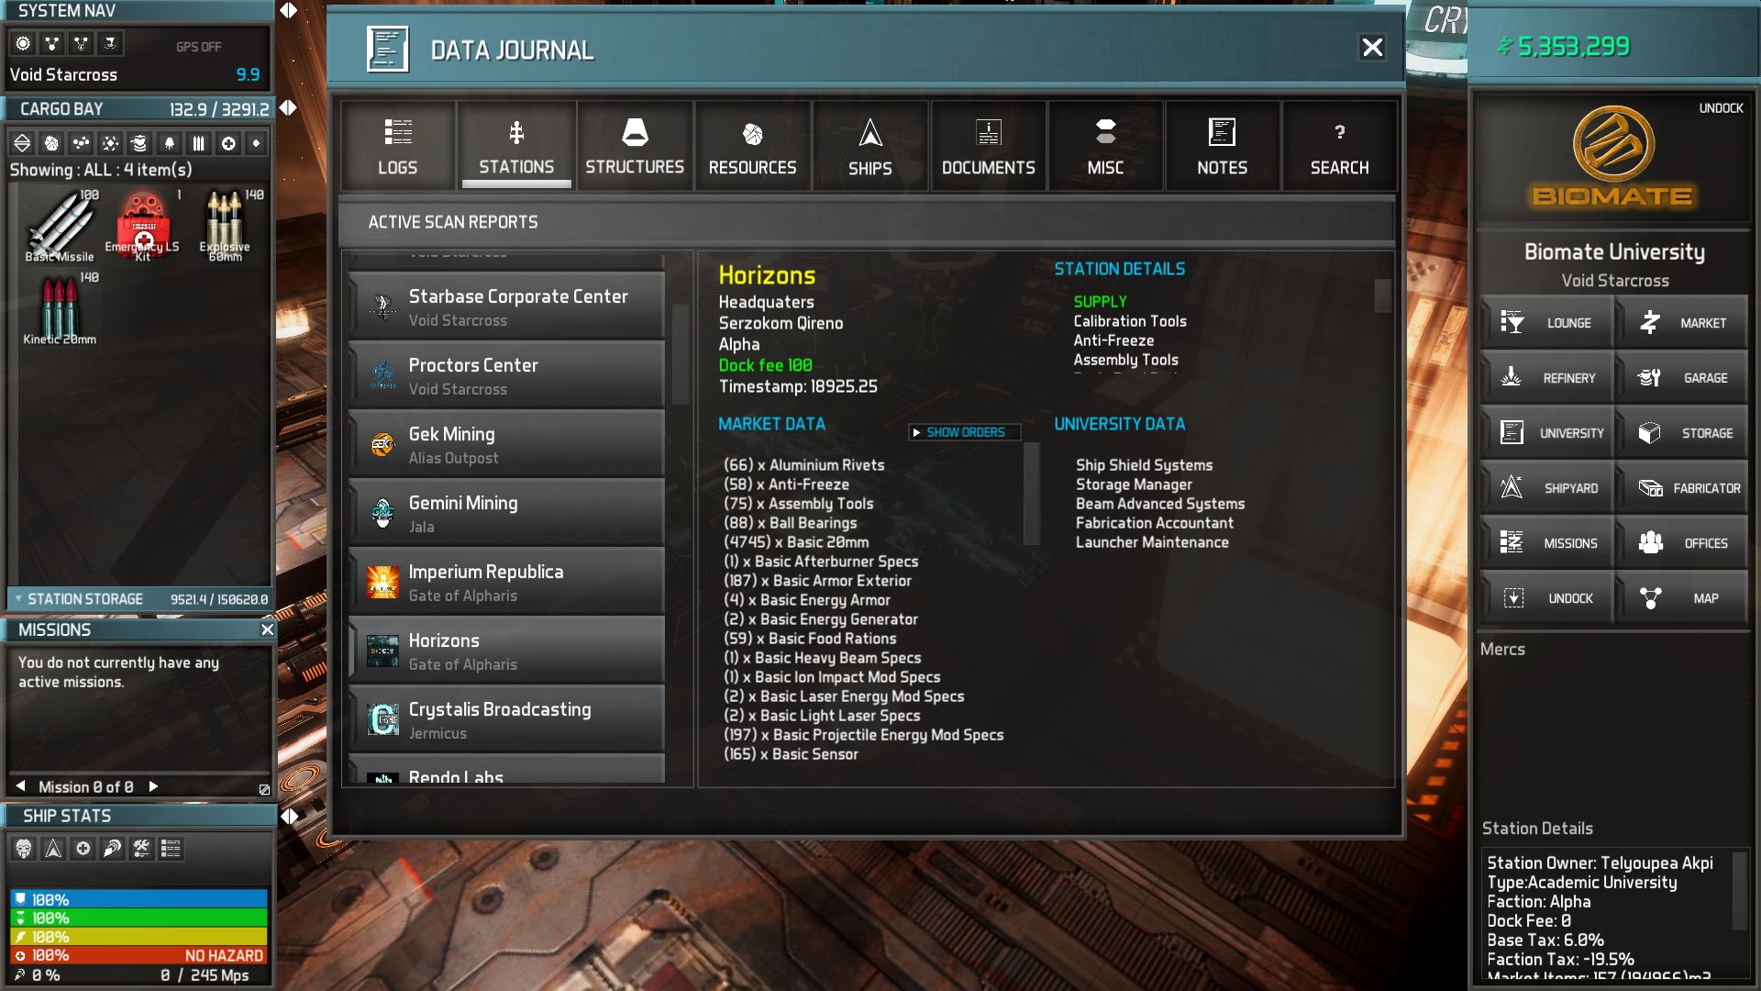
Task: Click the sun icon in System Nav
Action: click(x=24, y=43)
